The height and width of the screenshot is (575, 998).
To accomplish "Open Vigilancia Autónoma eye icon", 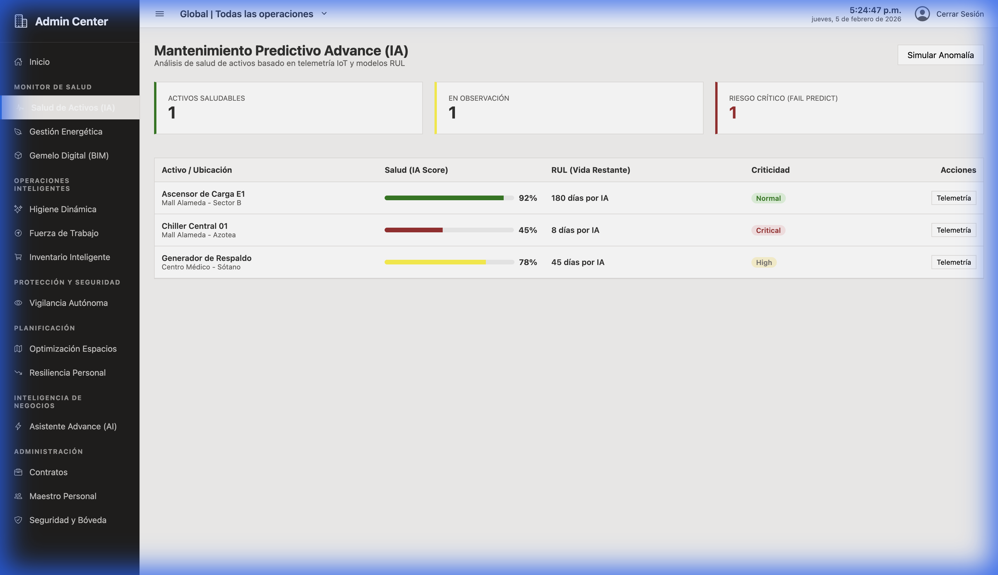I will pos(18,302).
